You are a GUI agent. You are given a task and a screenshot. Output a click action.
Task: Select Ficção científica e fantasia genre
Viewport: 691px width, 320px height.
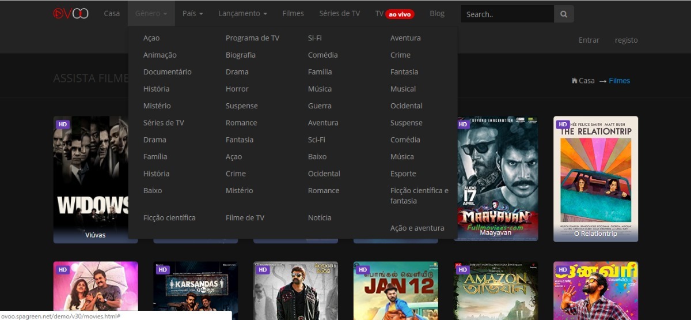pyautogui.click(x=419, y=195)
